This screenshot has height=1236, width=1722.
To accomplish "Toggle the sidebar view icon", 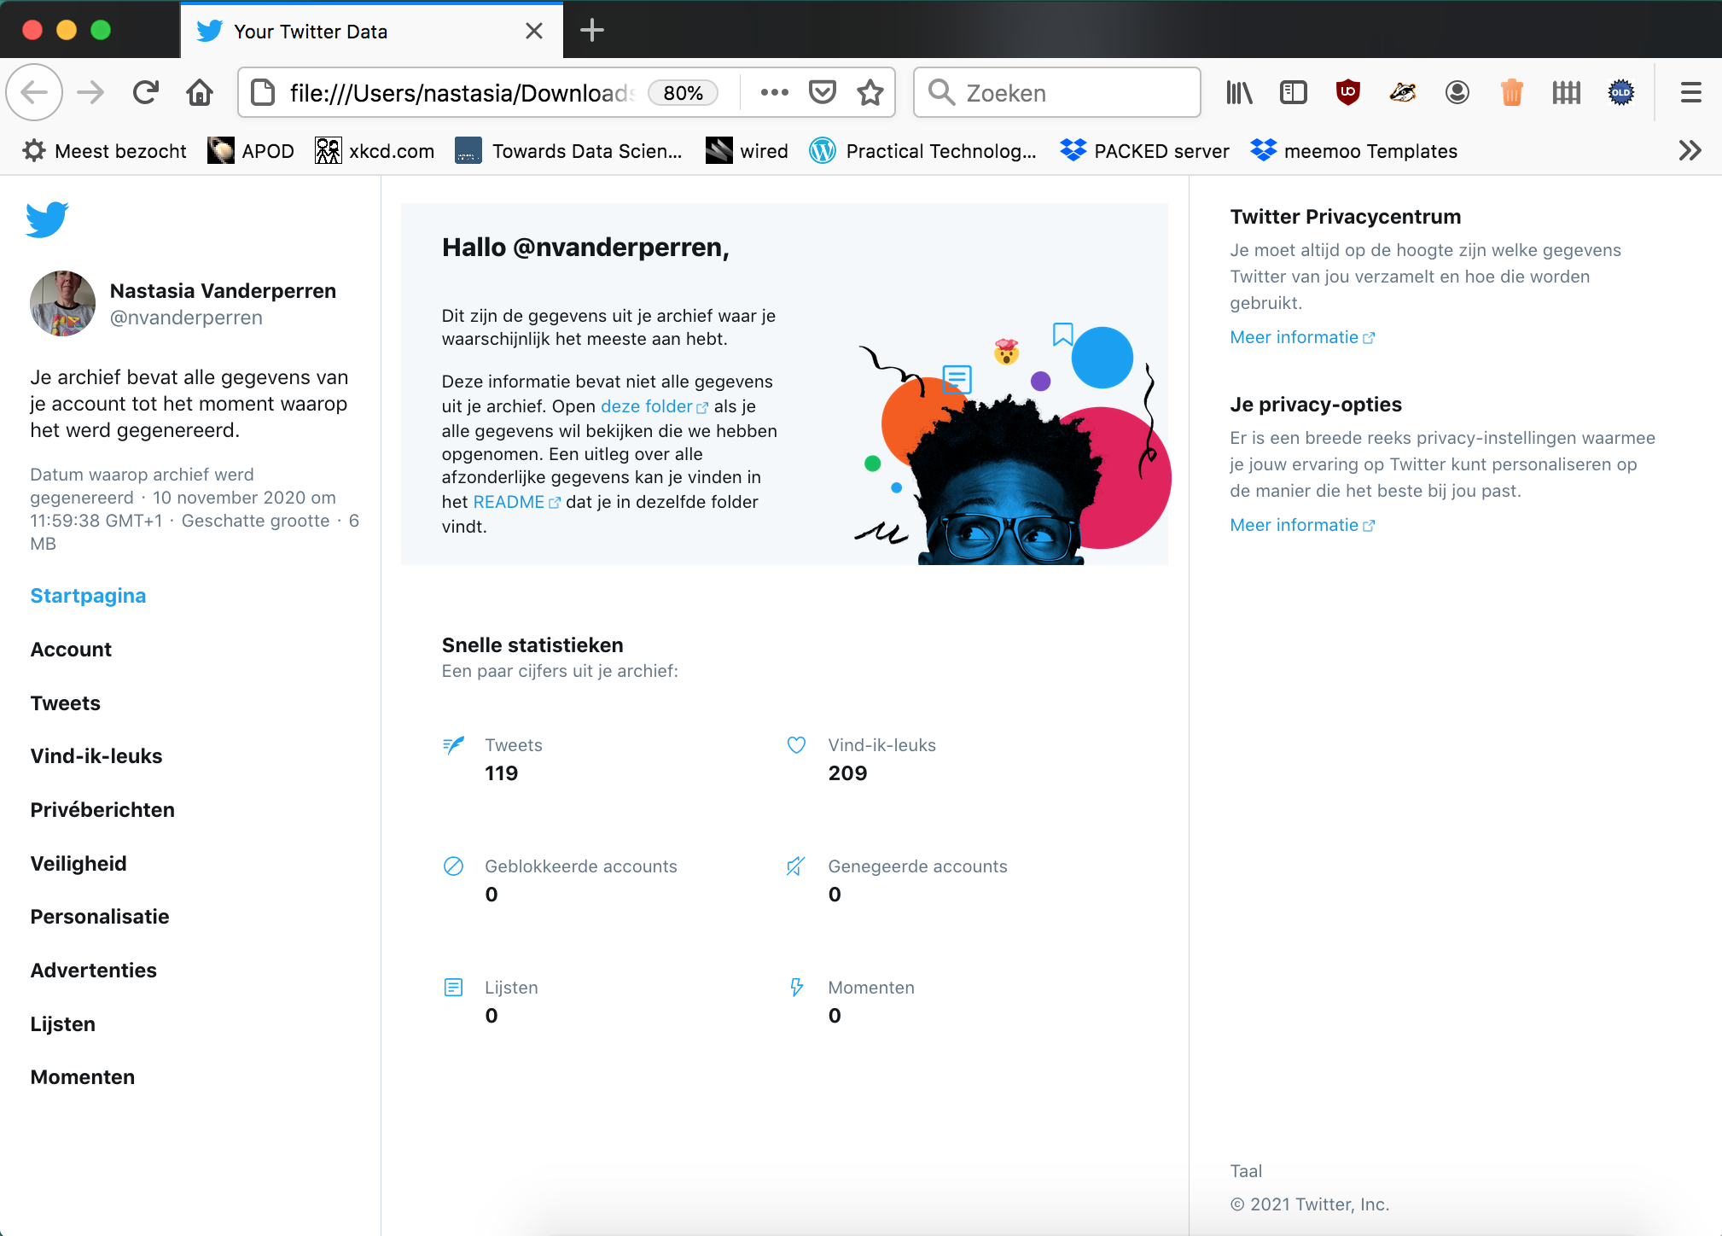I will (1293, 92).
